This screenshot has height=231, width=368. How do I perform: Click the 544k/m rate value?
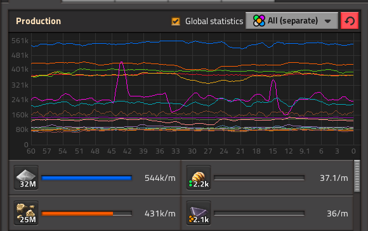pos(160,178)
